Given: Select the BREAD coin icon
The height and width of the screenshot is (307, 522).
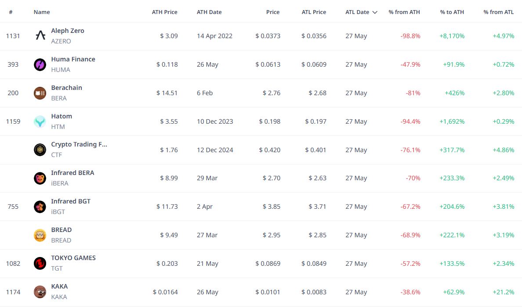Looking at the screenshot, I should pyautogui.click(x=40, y=235).
